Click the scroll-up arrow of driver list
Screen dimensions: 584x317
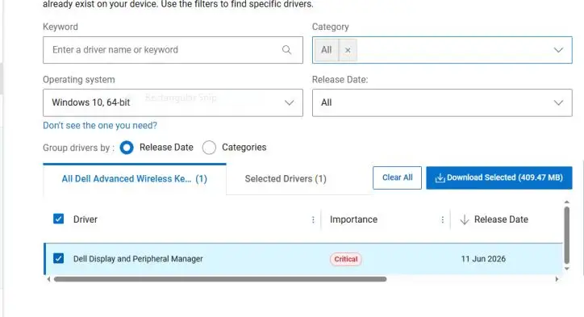point(567,202)
